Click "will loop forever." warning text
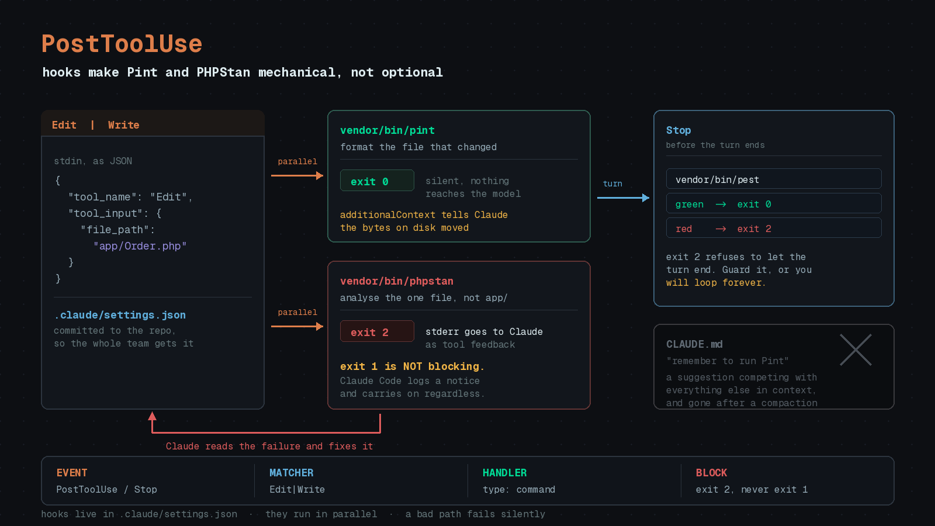The height and width of the screenshot is (526, 935). [715, 283]
